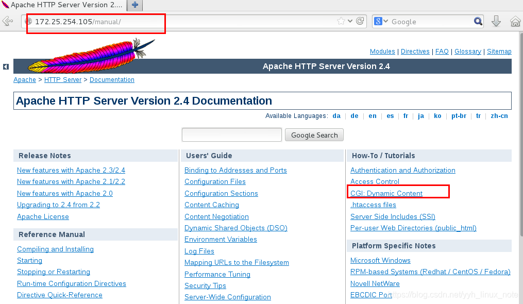Open Log Files link

click(199, 251)
